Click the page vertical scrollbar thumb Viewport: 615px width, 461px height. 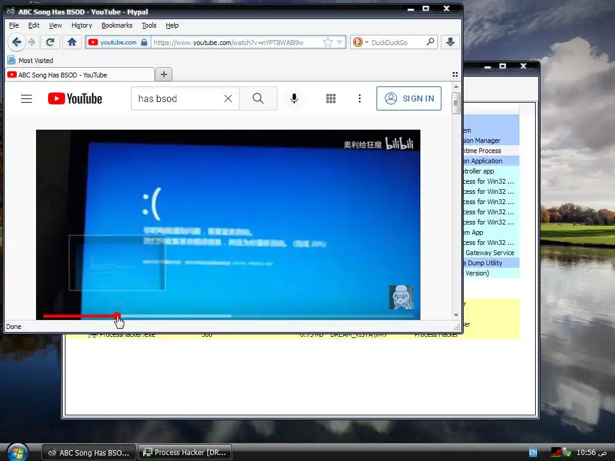(456, 103)
